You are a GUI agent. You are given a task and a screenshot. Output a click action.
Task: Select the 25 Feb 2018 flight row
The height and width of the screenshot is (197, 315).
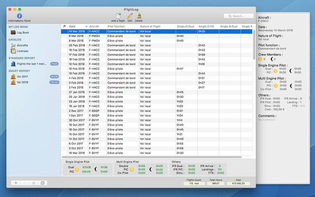(x=157, y=45)
